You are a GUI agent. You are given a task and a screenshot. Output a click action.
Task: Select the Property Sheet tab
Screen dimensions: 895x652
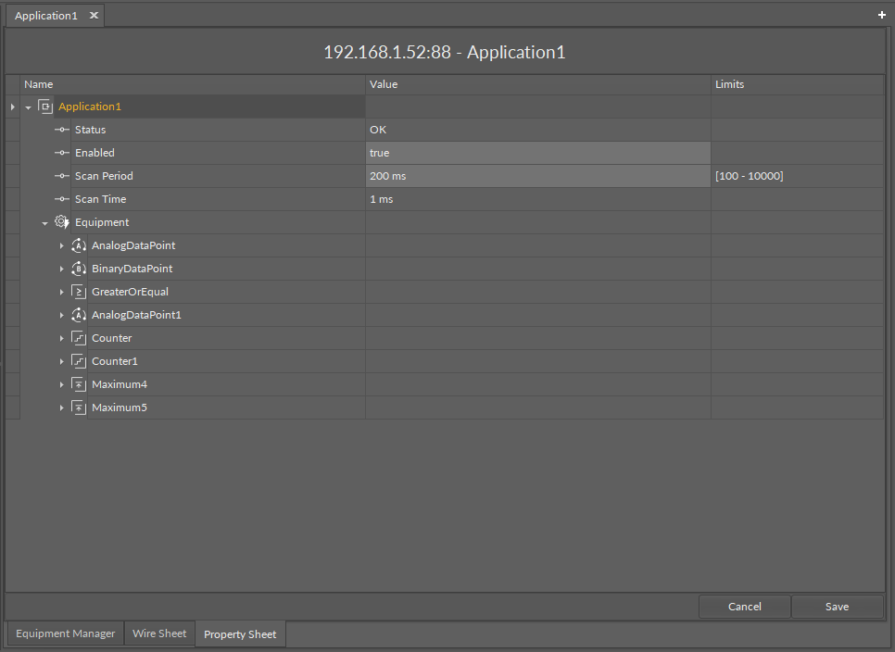pos(240,634)
